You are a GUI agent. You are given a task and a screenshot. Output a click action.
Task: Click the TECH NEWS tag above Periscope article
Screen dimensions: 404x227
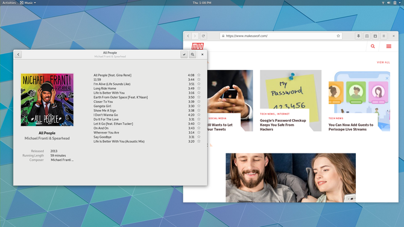pyautogui.click(x=336, y=119)
